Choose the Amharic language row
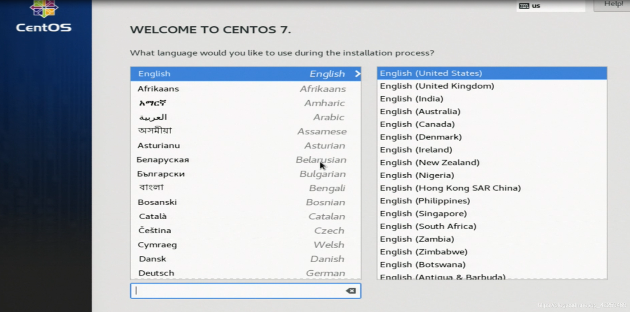630x312 pixels. pyautogui.click(x=246, y=103)
